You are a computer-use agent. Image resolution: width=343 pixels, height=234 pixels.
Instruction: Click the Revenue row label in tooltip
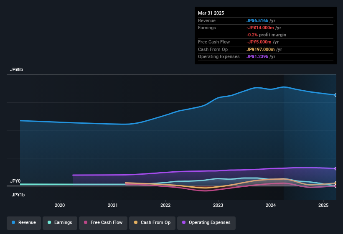pyautogui.click(x=207, y=20)
